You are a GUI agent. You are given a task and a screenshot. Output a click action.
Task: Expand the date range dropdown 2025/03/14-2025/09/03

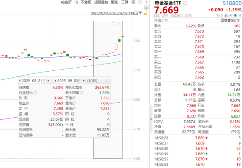coord(140,13)
